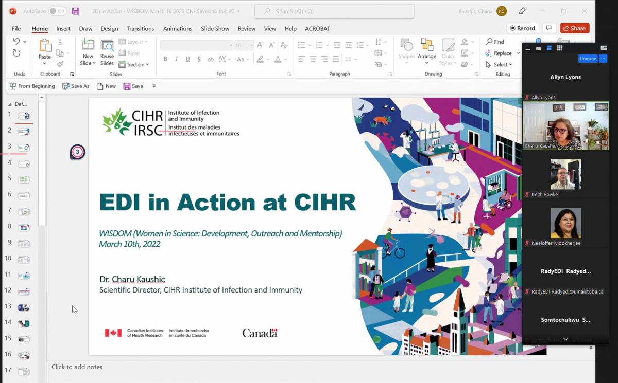Viewport: 618px width, 383px height.
Task: Open the font size dropdown
Action: pyautogui.click(x=251, y=46)
